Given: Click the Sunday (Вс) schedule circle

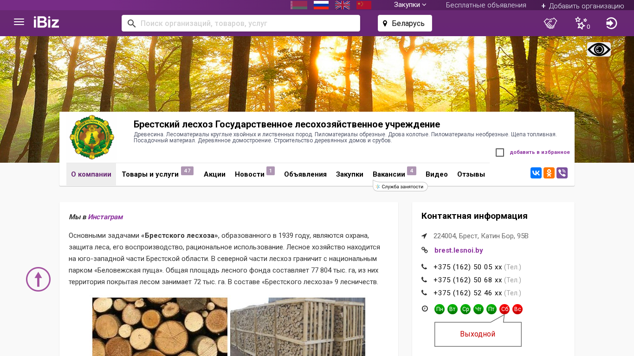Looking at the screenshot, I should click(518, 309).
